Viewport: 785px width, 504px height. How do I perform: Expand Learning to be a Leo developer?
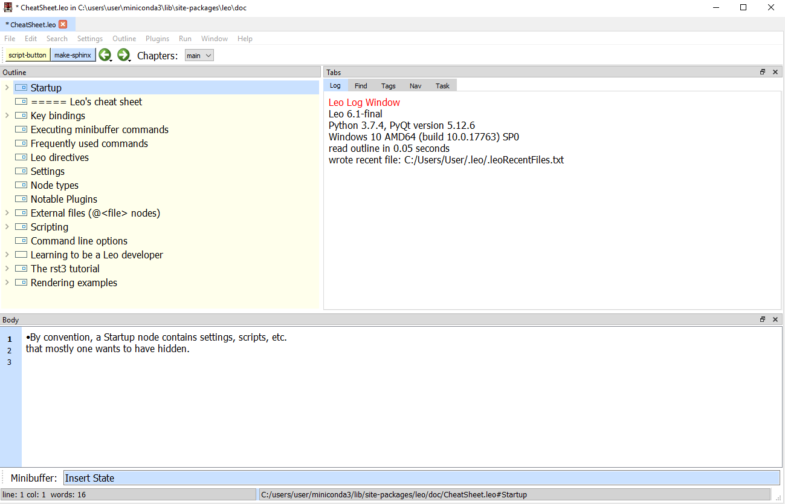pos(7,255)
